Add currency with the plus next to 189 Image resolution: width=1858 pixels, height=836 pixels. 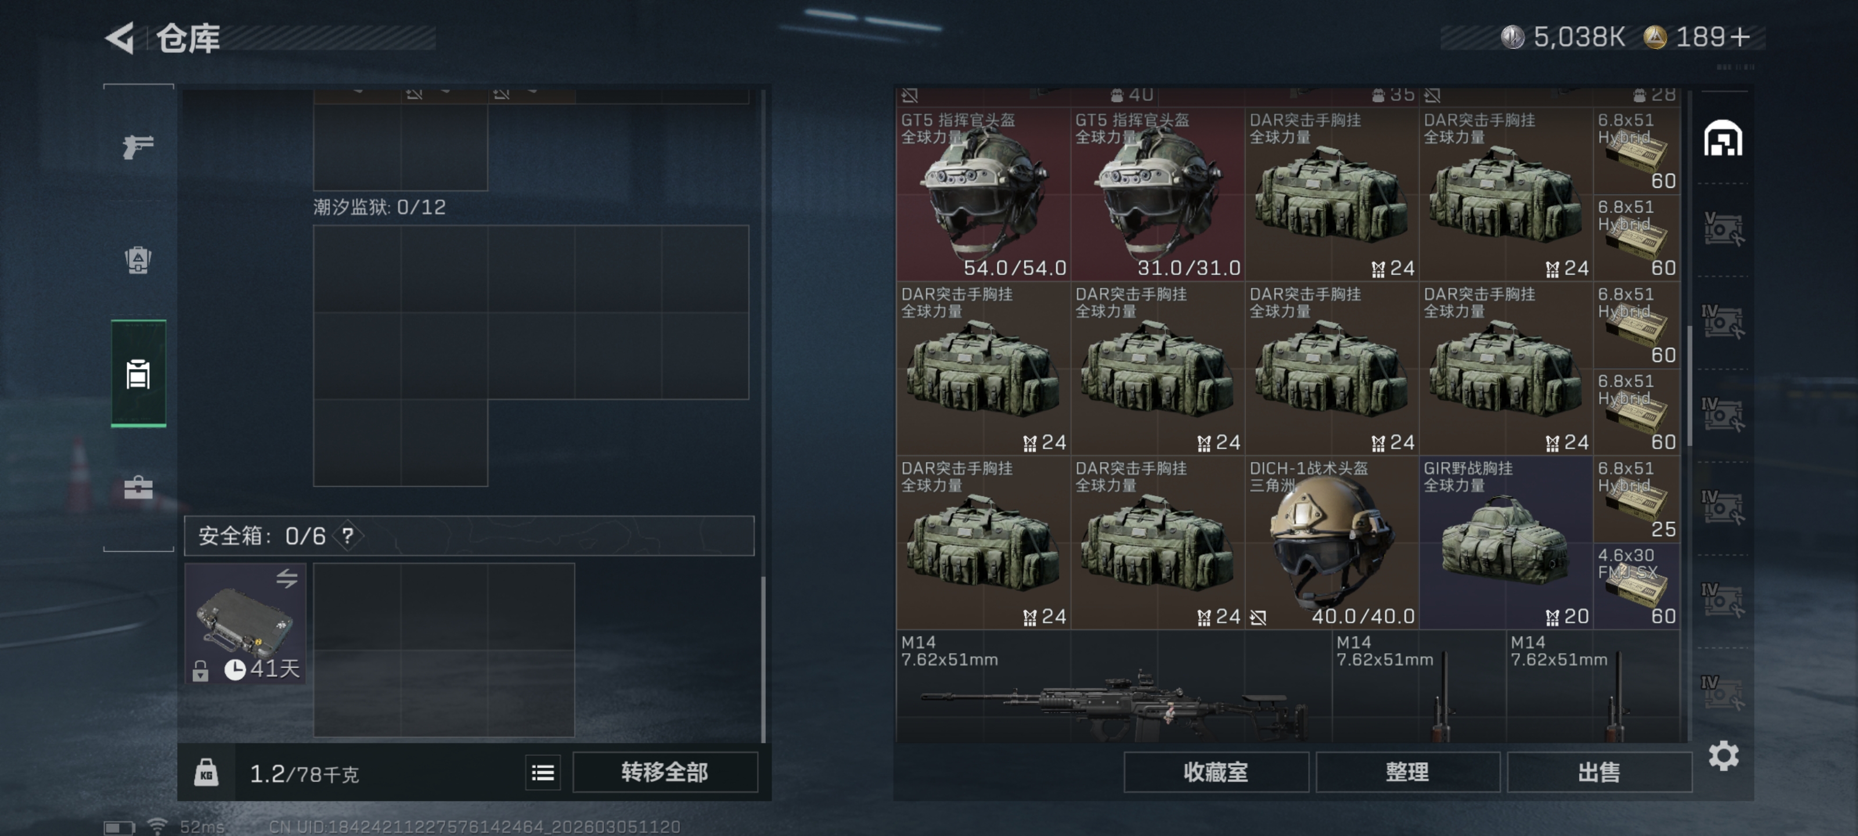coord(1740,37)
